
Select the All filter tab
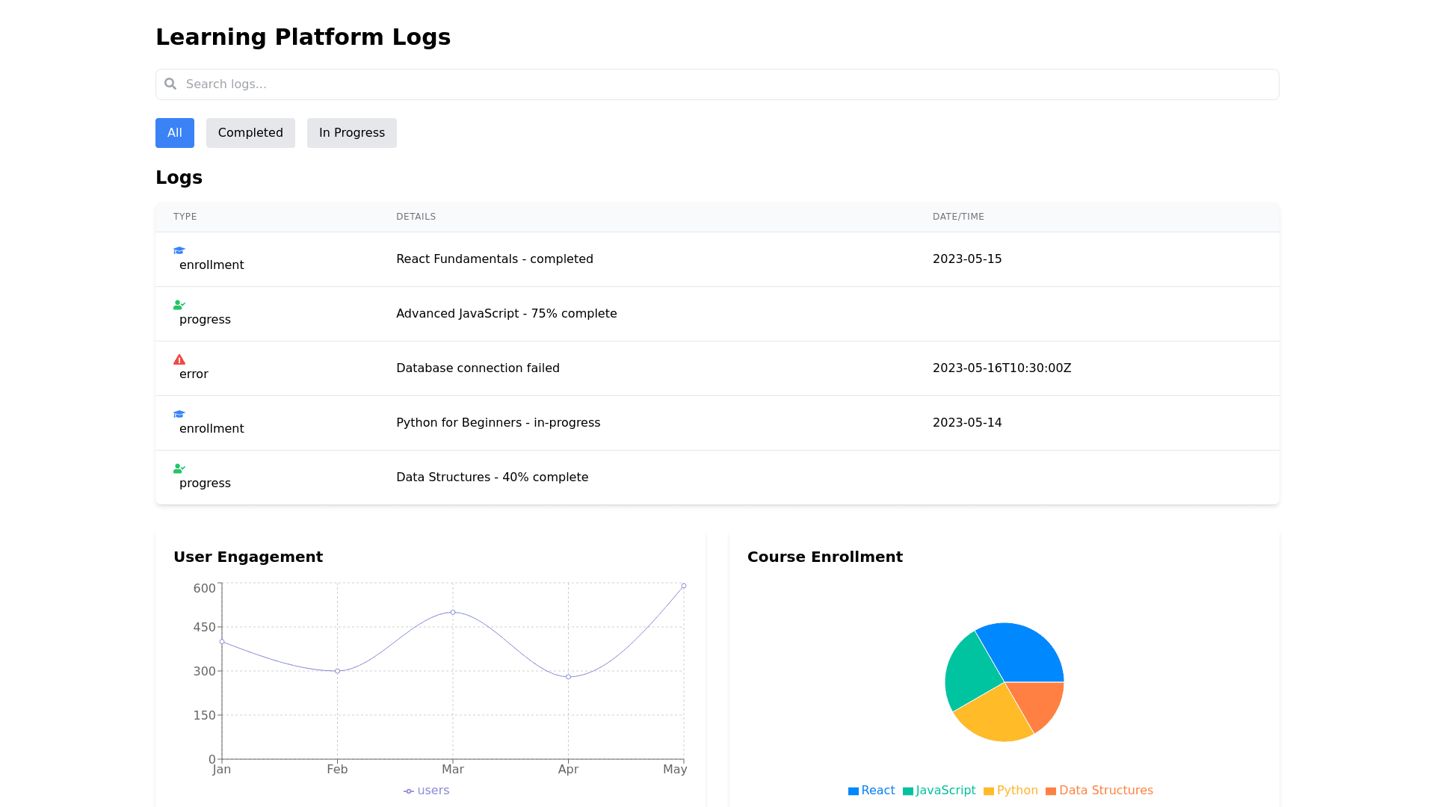[x=175, y=133]
